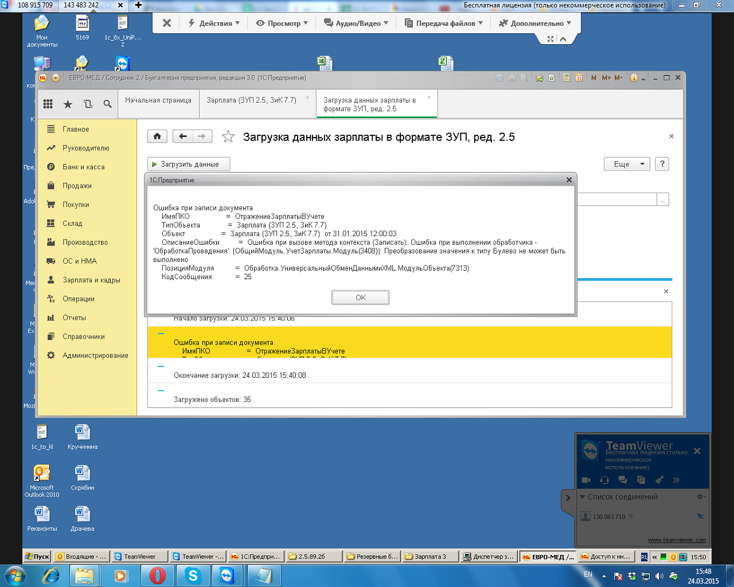Viewport: 734px width, 587px height.
Task: Go to home page via house icon
Action: pos(157,136)
